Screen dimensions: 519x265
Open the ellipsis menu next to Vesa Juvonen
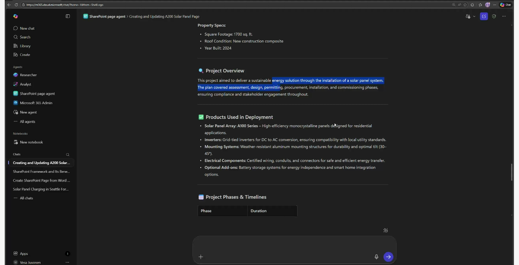tap(67, 262)
